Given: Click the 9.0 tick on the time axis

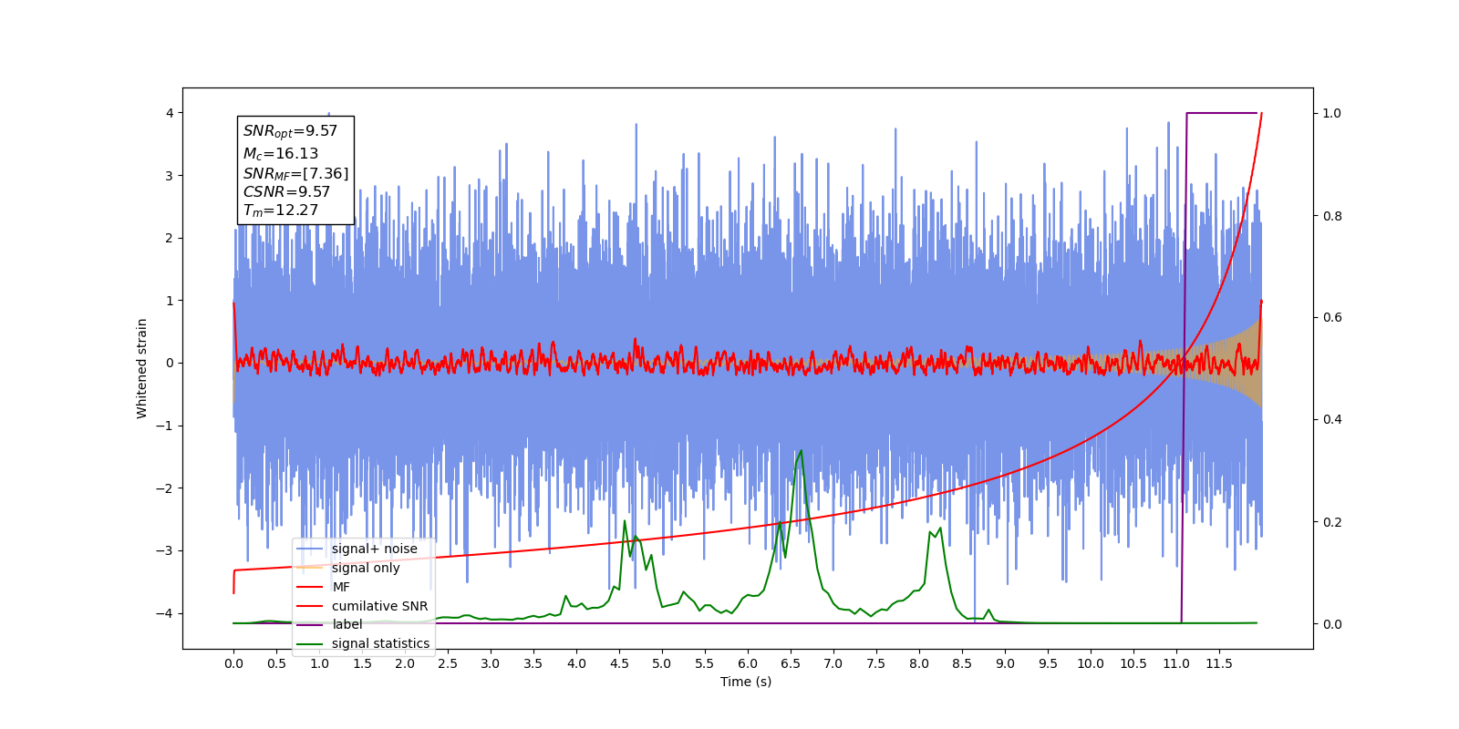Looking at the screenshot, I should [1005, 663].
